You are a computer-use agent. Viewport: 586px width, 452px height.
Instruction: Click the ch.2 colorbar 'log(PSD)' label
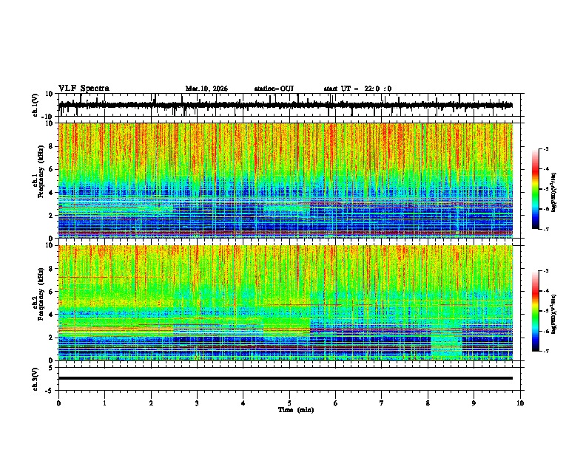click(554, 314)
